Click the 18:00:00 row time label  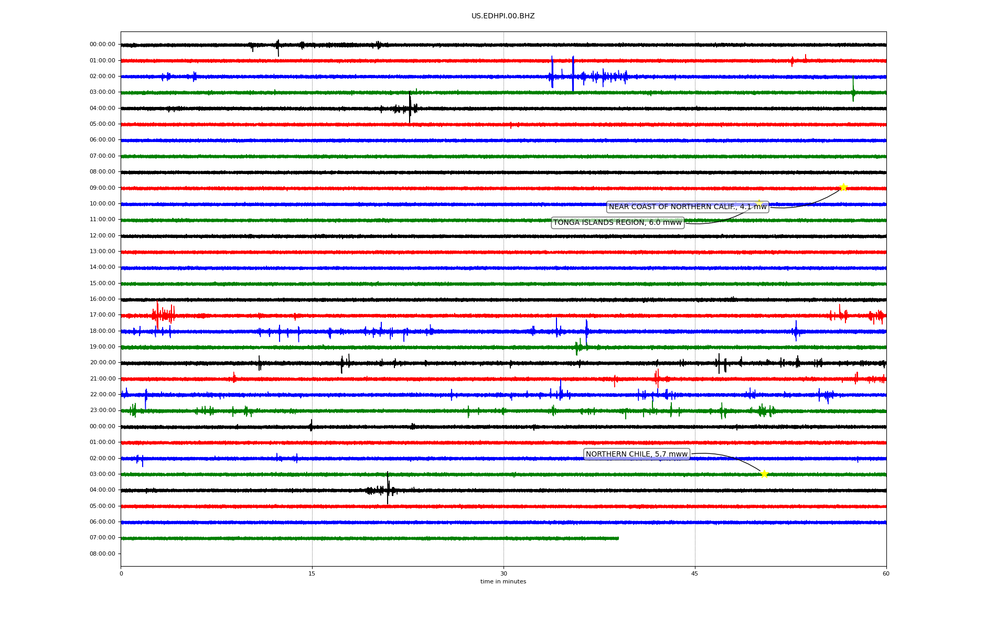(x=102, y=331)
